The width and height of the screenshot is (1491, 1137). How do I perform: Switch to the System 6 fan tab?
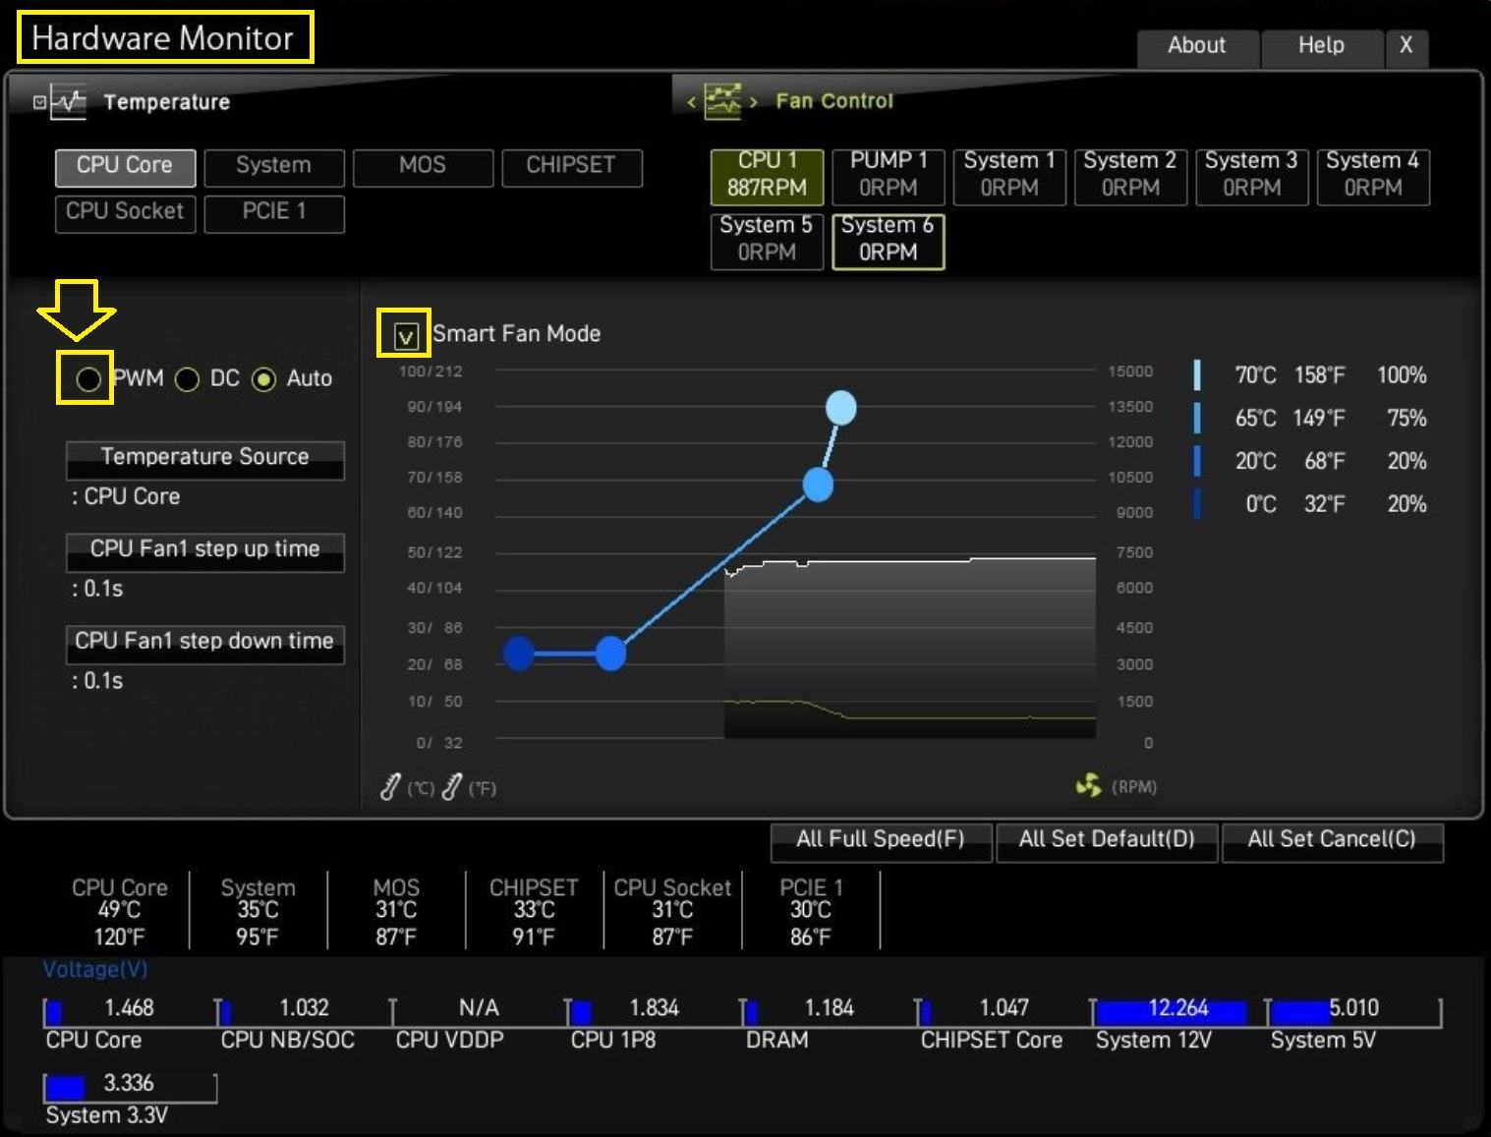click(x=889, y=240)
